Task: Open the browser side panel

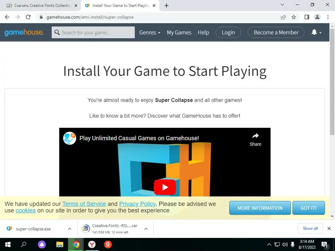Action: [307, 17]
